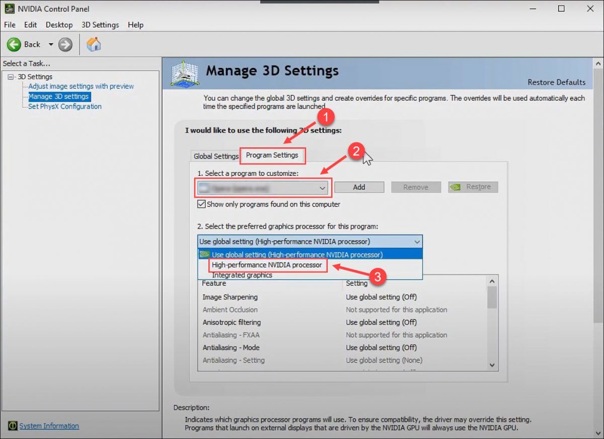This screenshot has width=604, height=439.
Task: Uncheck Show only programs found on this computer
Action: [x=202, y=204]
